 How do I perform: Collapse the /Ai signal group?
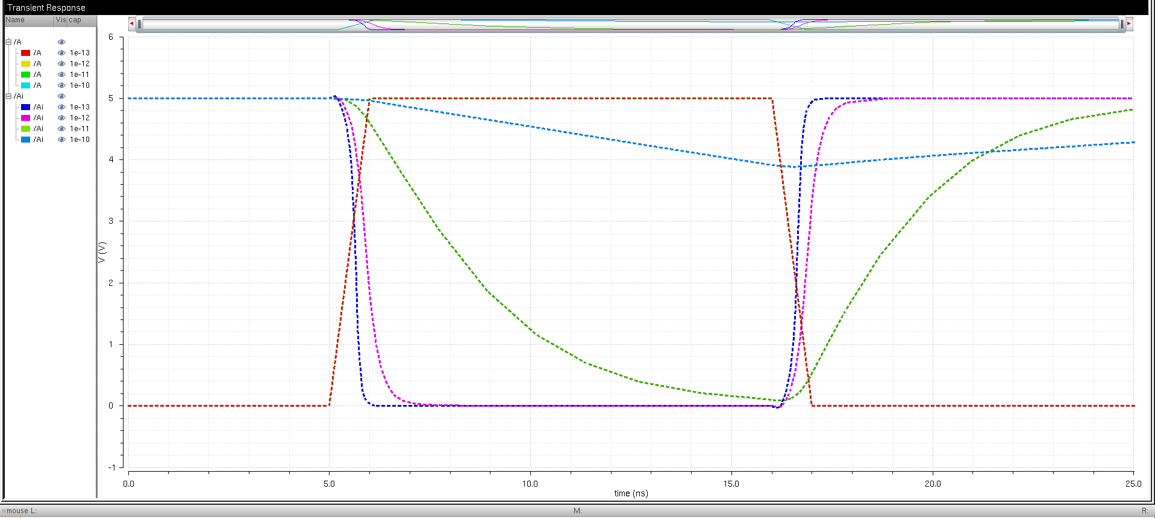(8, 96)
